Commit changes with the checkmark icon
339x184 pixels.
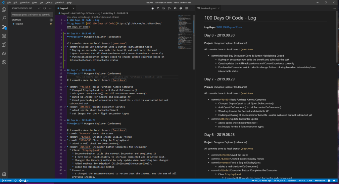(39, 8)
